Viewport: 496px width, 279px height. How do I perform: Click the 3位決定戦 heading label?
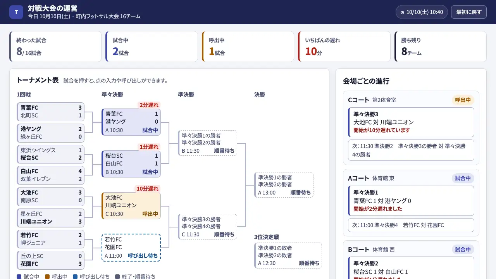point(267,237)
